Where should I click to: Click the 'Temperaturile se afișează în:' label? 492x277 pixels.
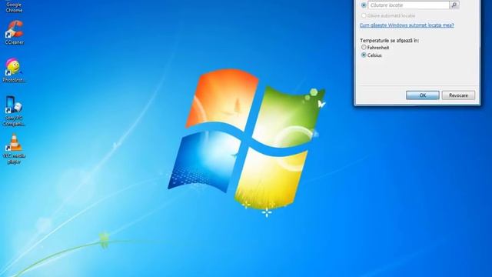point(390,41)
